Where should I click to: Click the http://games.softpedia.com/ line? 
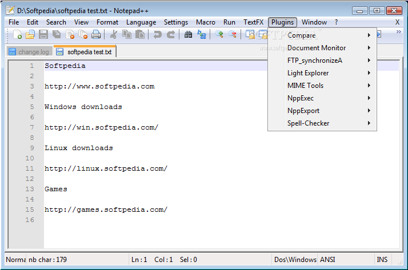(106, 209)
